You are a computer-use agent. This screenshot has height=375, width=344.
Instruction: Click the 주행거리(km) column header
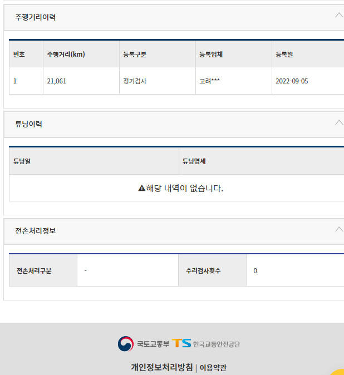(x=81, y=54)
